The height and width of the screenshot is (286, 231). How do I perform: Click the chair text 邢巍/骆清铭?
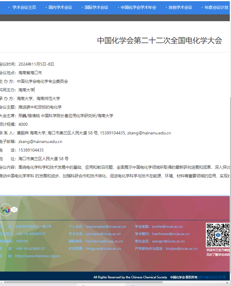[29, 116]
